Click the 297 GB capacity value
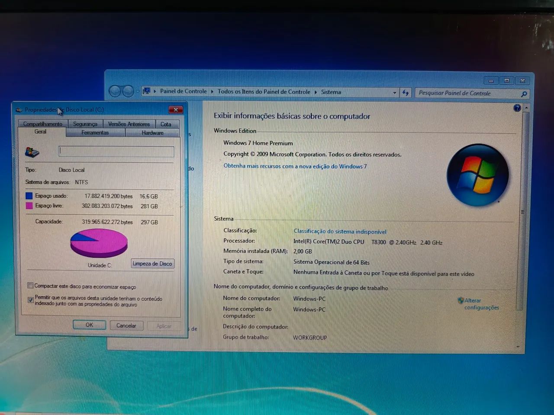Screen dimensions: 554x415 tap(149, 222)
